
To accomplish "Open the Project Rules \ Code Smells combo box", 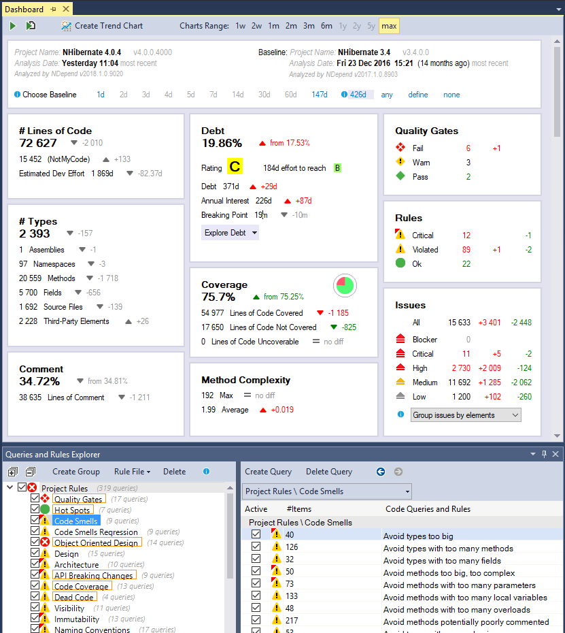I will tap(326, 491).
